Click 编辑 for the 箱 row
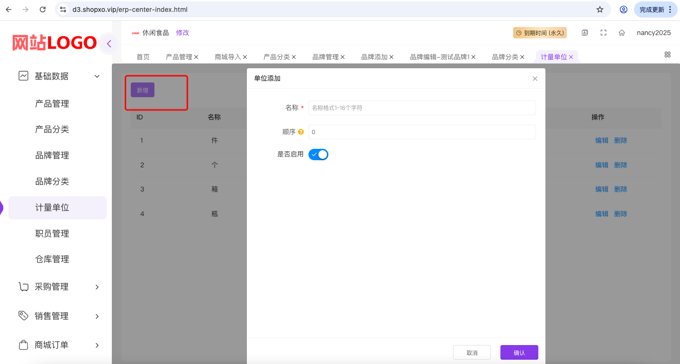The width and height of the screenshot is (680, 364). tap(602, 189)
